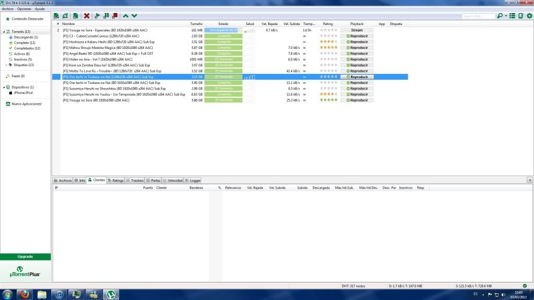Screen dimensions: 534x300
Task: Click the volume icon in the system tray
Action: [503, 295]
